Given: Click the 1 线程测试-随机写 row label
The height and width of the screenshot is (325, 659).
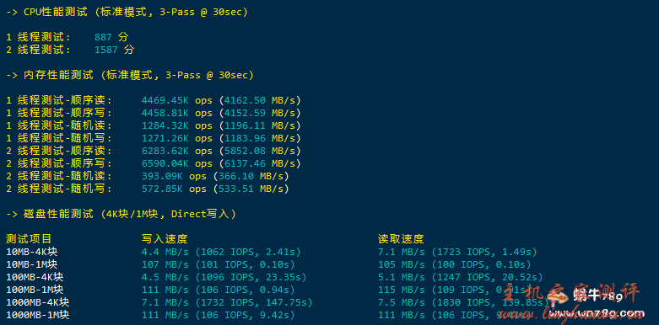Looking at the screenshot, I should click(x=59, y=138).
